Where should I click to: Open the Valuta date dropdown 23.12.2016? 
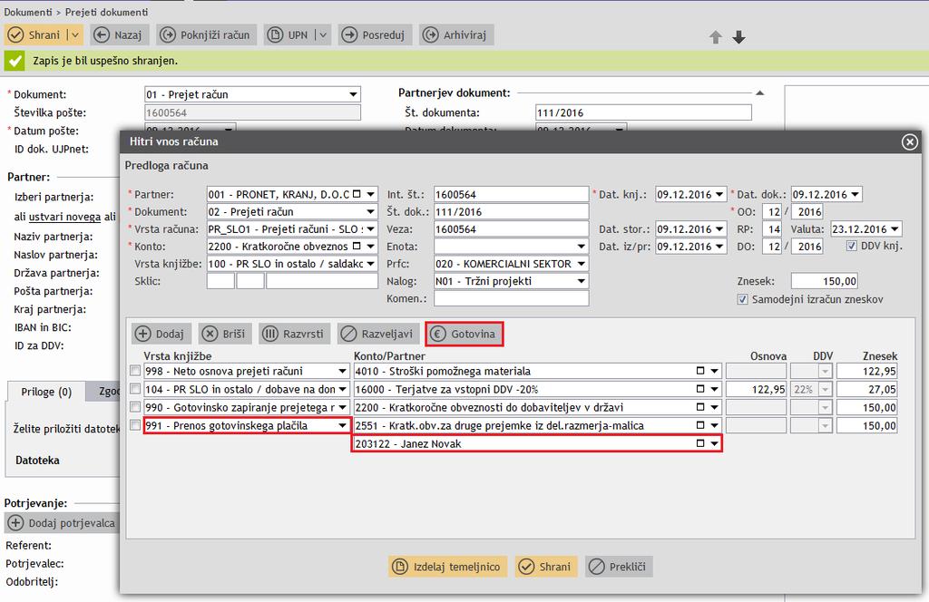pyautogui.click(x=895, y=229)
